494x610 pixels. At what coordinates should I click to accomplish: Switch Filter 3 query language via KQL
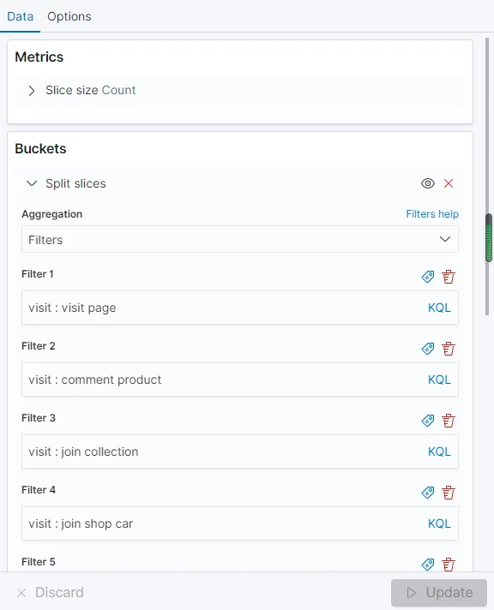point(439,452)
